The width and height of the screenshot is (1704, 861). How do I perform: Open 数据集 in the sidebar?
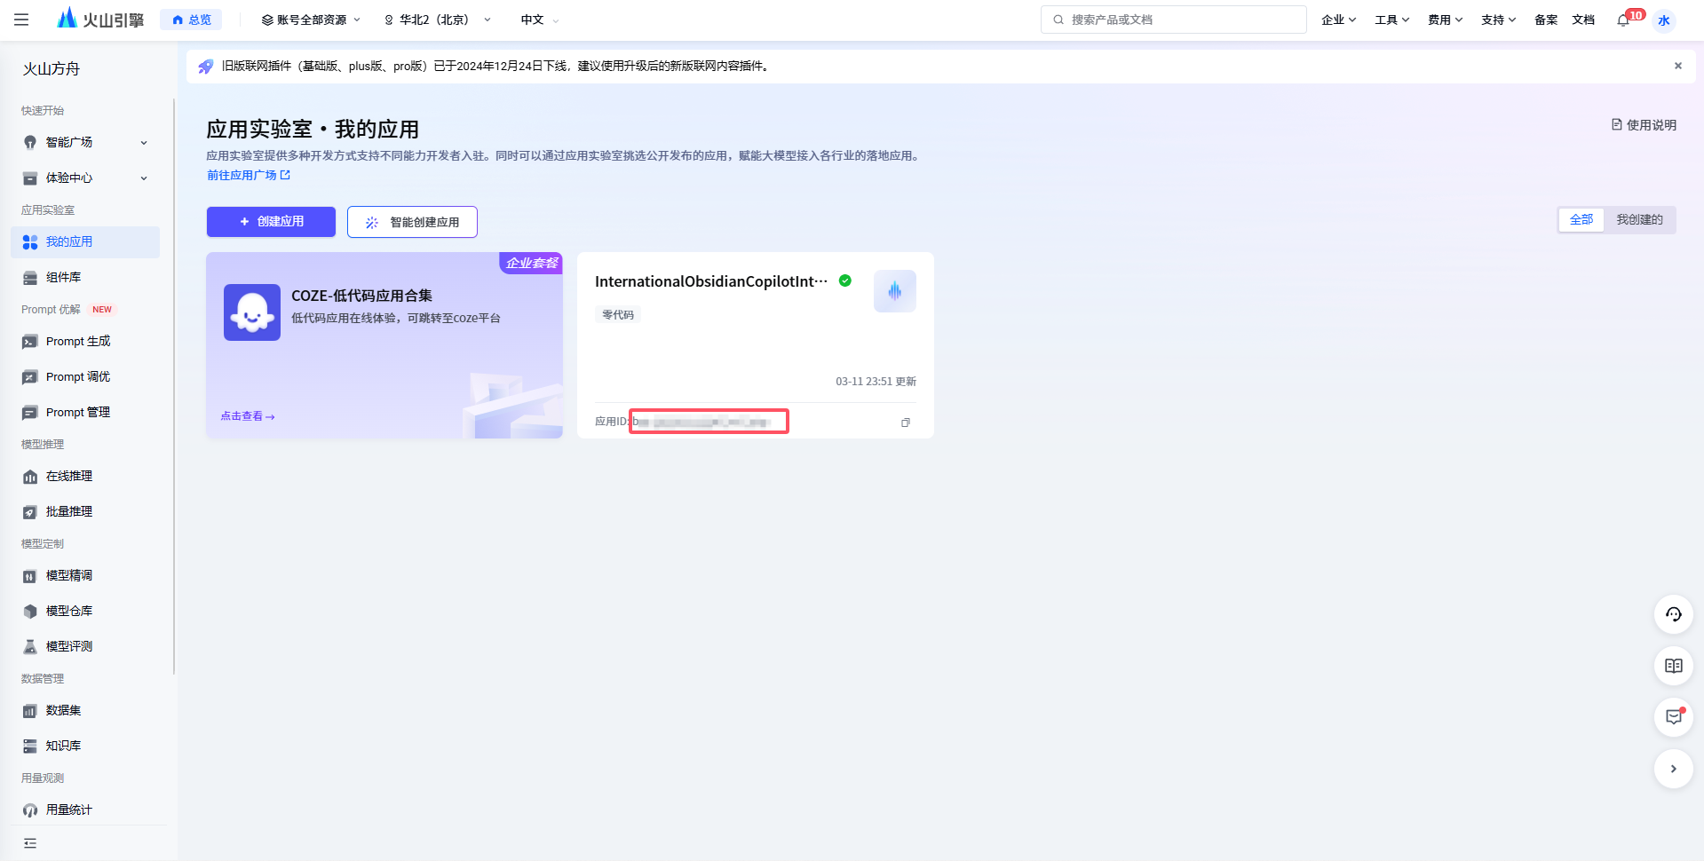click(x=86, y=710)
